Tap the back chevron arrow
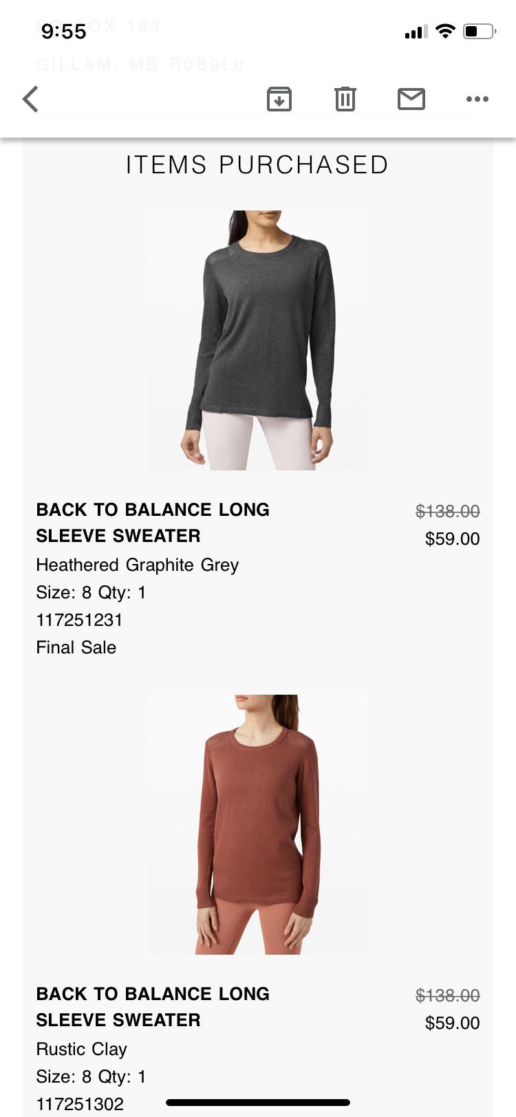Screen dimensions: 516x1117 (x=30, y=99)
